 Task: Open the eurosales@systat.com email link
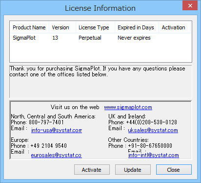pos(56,155)
